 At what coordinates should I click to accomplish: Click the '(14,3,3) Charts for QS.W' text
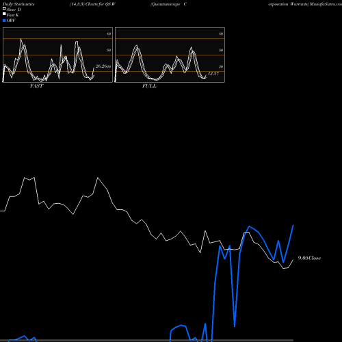click(93, 4)
